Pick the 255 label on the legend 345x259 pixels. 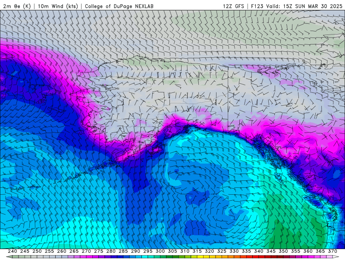(49, 251)
